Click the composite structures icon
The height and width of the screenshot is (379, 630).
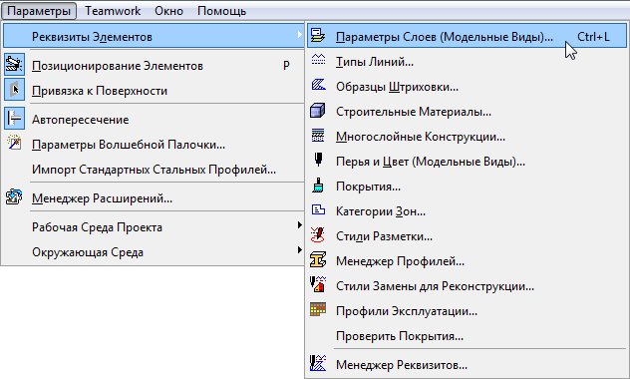click(318, 135)
